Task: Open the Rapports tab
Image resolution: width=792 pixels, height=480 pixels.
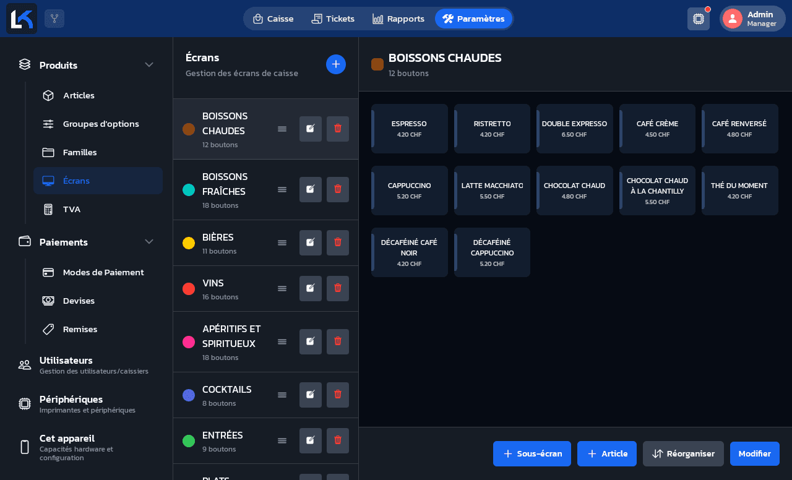Action: point(398,19)
